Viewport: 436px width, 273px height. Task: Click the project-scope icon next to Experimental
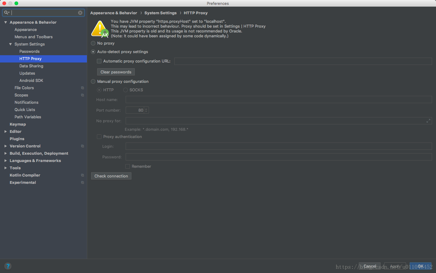pyautogui.click(x=82, y=182)
